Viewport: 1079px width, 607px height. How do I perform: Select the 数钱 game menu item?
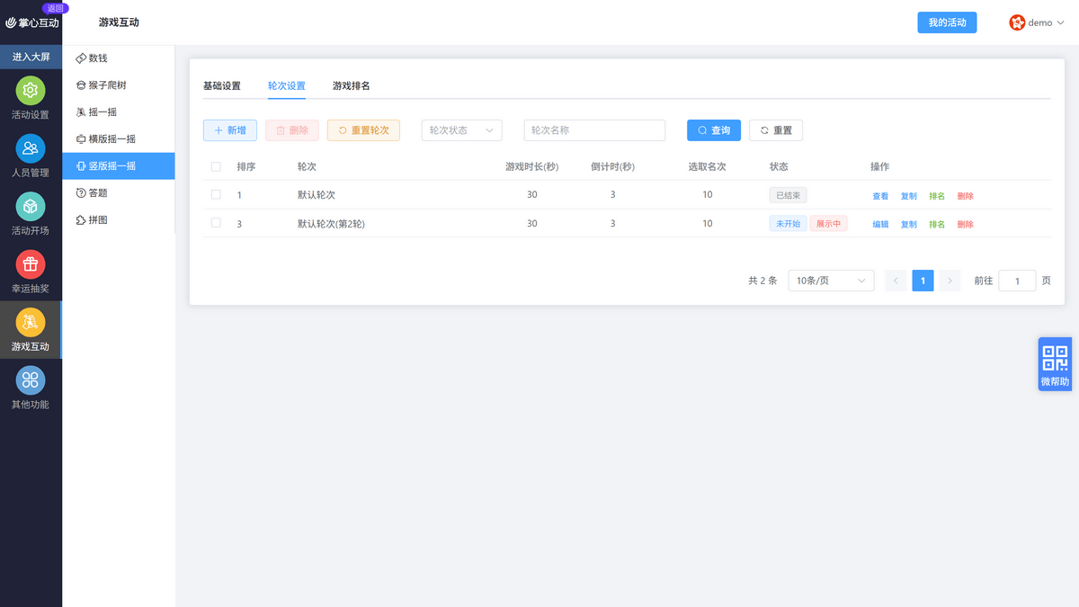point(119,58)
